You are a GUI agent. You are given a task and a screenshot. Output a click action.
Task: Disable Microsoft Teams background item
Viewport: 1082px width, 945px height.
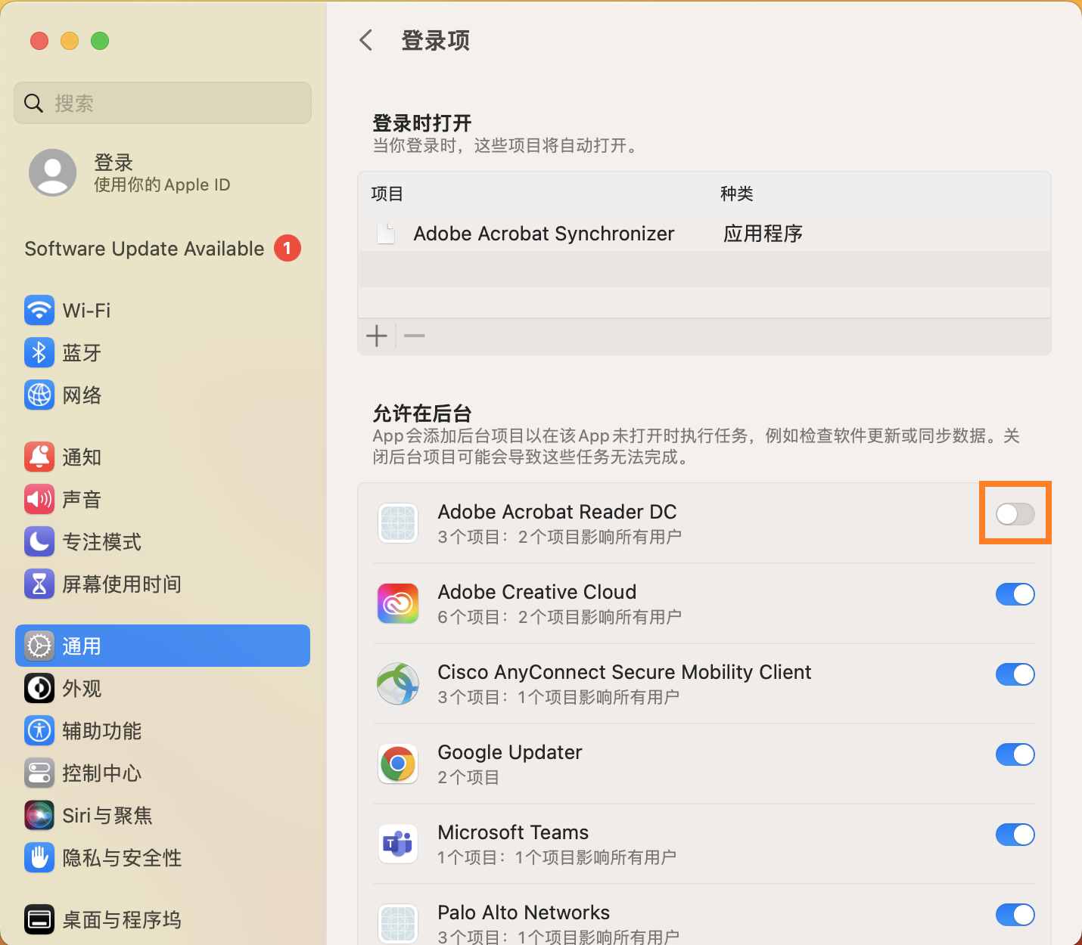click(1015, 835)
